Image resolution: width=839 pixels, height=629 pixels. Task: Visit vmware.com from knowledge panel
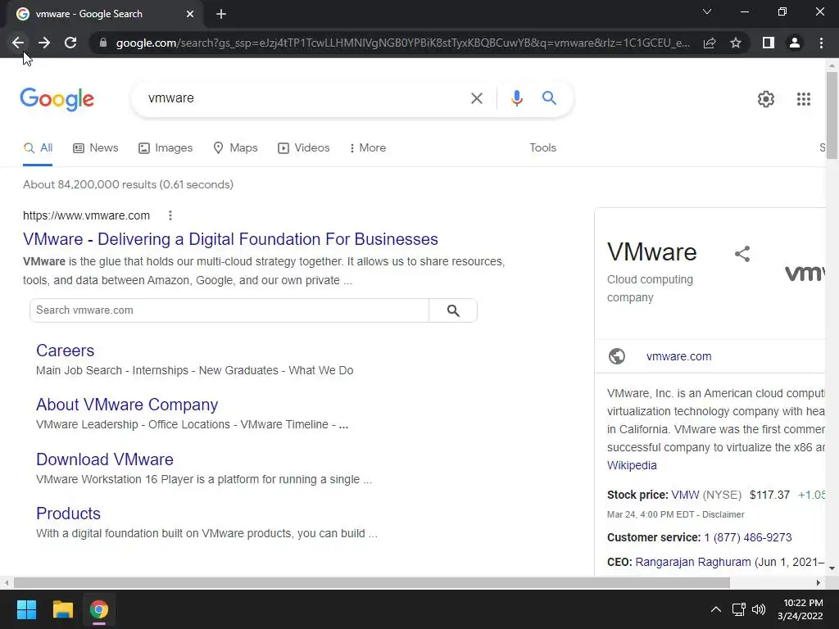678,357
